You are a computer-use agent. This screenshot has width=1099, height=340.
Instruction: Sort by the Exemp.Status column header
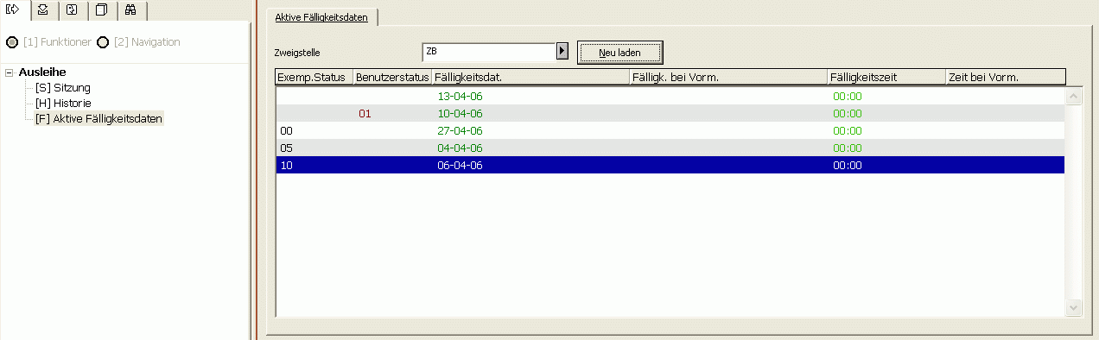314,77
